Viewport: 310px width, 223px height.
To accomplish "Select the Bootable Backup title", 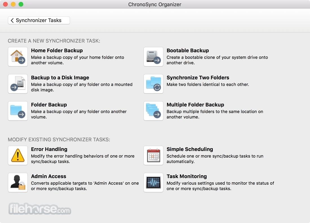I will 188,51.
